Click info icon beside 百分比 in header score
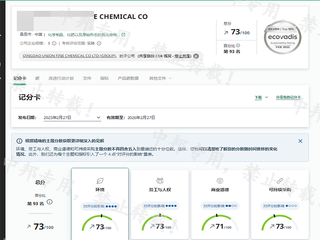 pos(238,46)
